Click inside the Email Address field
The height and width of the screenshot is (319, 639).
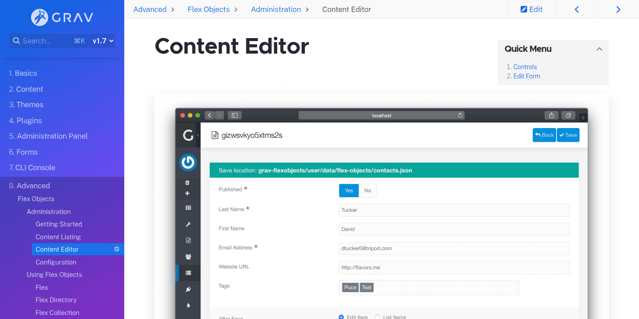click(454, 248)
